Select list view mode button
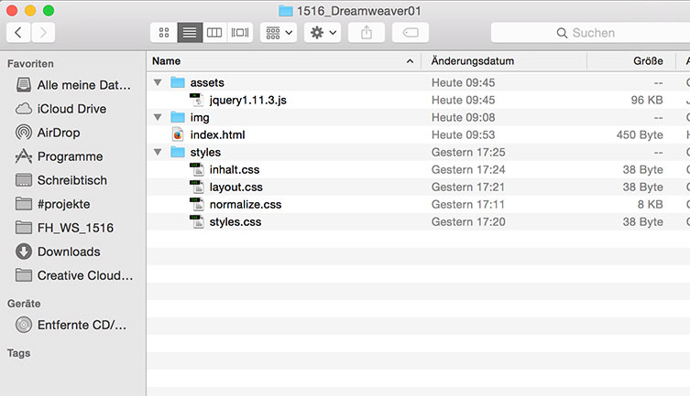The width and height of the screenshot is (690, 396). click(190, 32)
